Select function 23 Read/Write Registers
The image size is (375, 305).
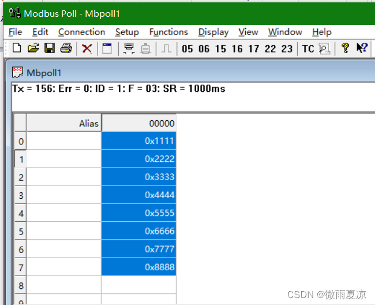tap(287, 49)
